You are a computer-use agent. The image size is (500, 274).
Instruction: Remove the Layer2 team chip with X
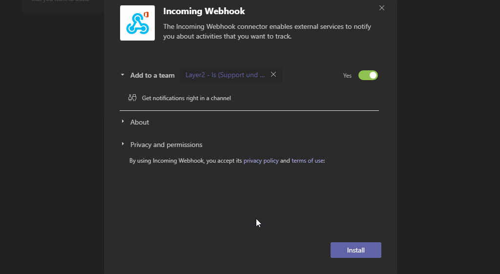[273, 75]
